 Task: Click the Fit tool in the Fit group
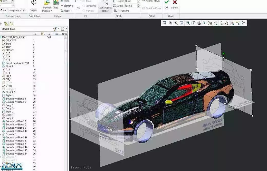78,7
